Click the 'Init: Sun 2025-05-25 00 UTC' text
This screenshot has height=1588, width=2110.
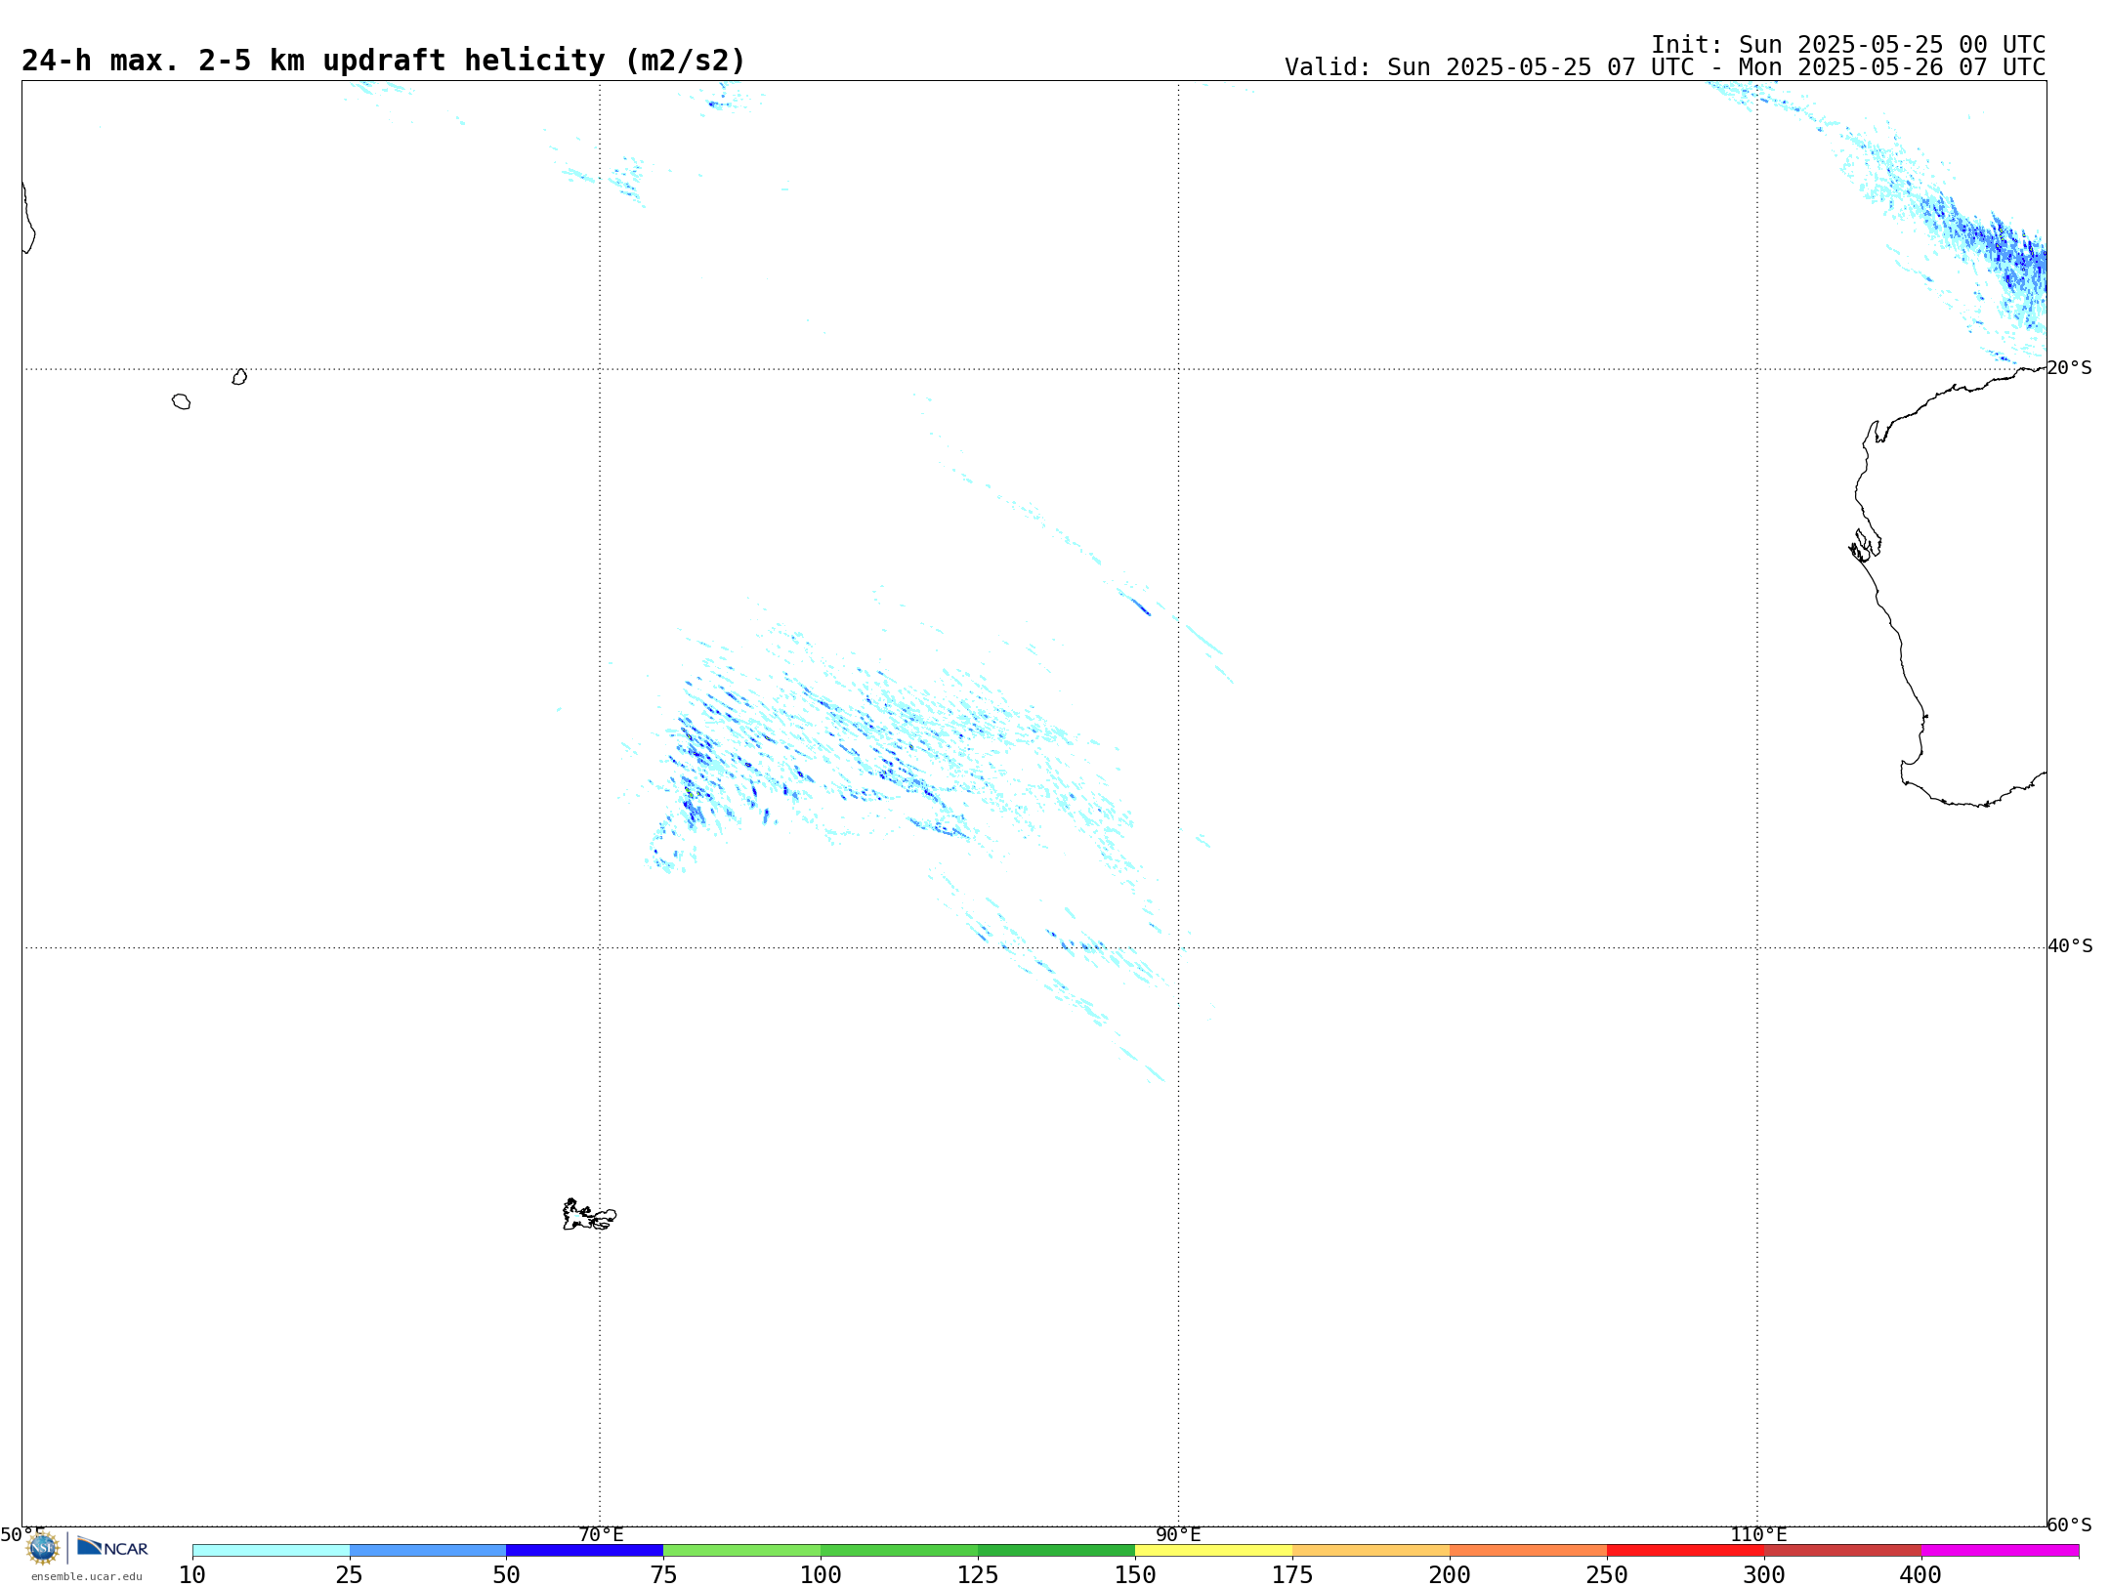(1848, 45)
